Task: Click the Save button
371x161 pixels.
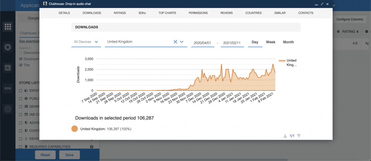Action: (x=69, y=155)
